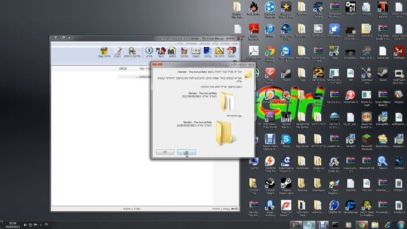This screenshot has height=229, width=407.
Task: Select the Optimizer Pro desktop shortcut
Action: tap(366, 76)
